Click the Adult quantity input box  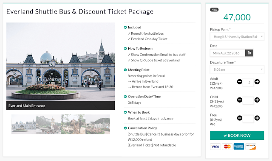click(248, 83)
